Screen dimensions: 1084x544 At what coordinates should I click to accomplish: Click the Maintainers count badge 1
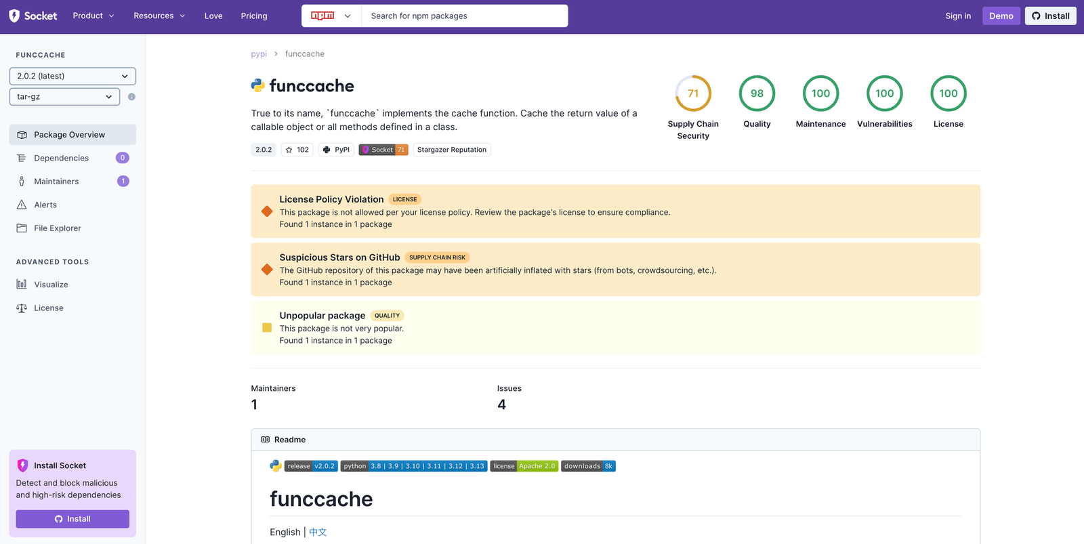[x=123, y=181]
